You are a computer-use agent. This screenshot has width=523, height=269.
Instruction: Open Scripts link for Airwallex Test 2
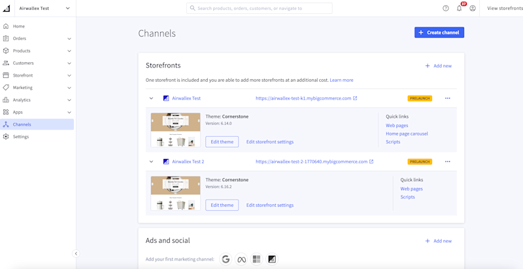click(x=407, y=197)
